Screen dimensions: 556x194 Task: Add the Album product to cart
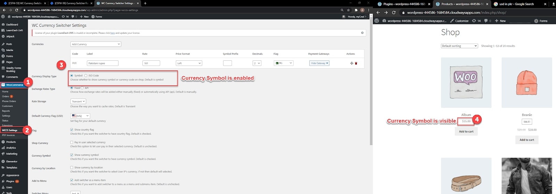(466, 132)
